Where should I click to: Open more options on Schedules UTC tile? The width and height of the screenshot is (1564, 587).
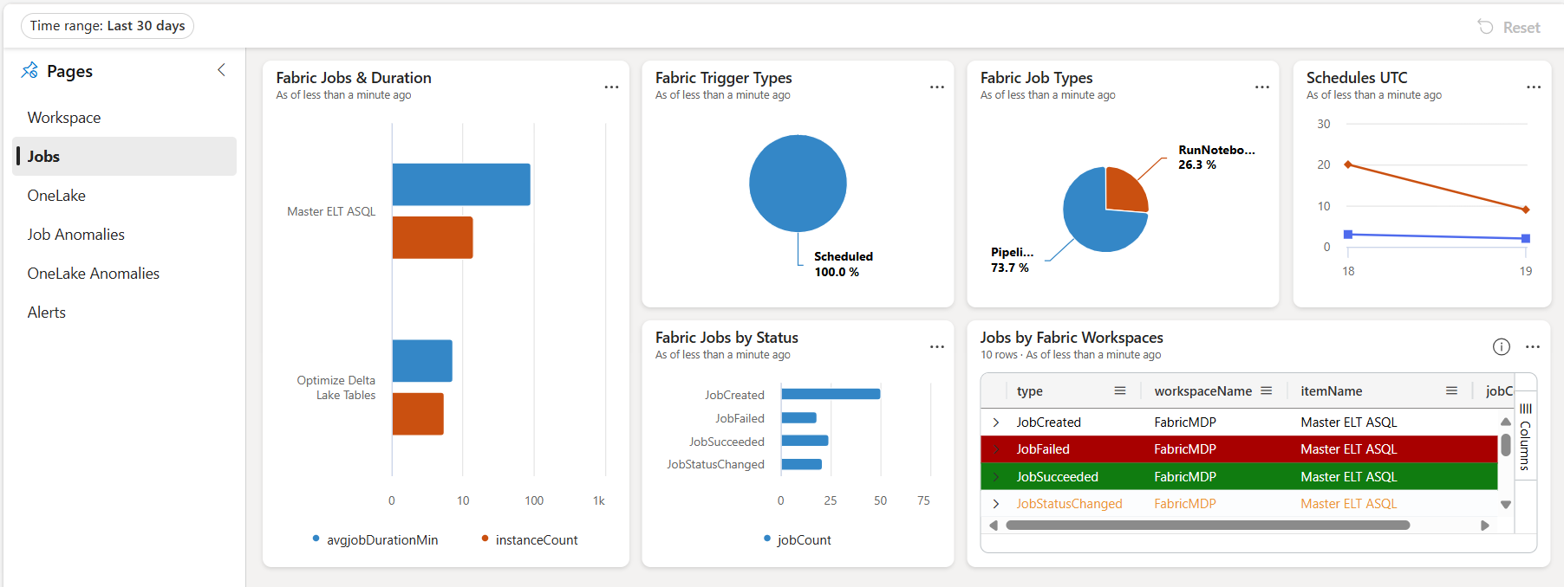[x=1533, y=87]
